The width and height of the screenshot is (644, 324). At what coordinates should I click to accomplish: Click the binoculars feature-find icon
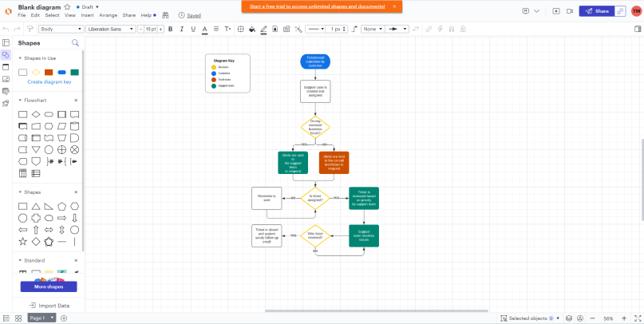(x=165, y=15)
